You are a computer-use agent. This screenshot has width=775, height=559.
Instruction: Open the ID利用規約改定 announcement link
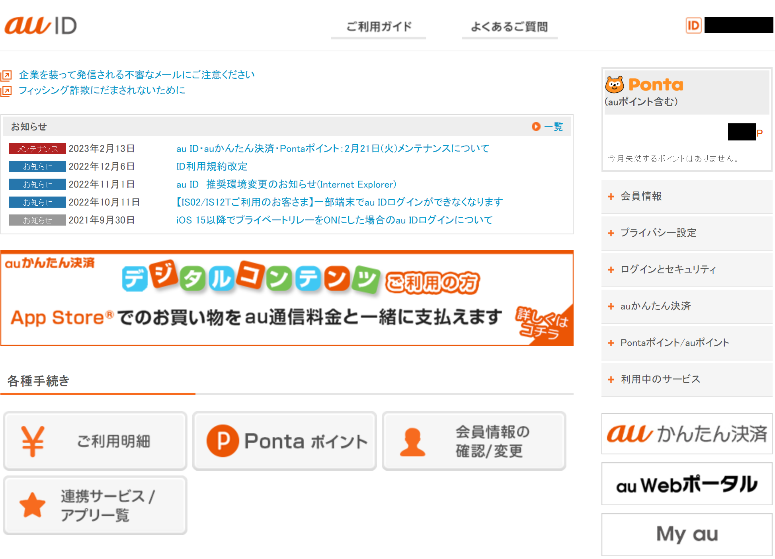click(211, 166)
